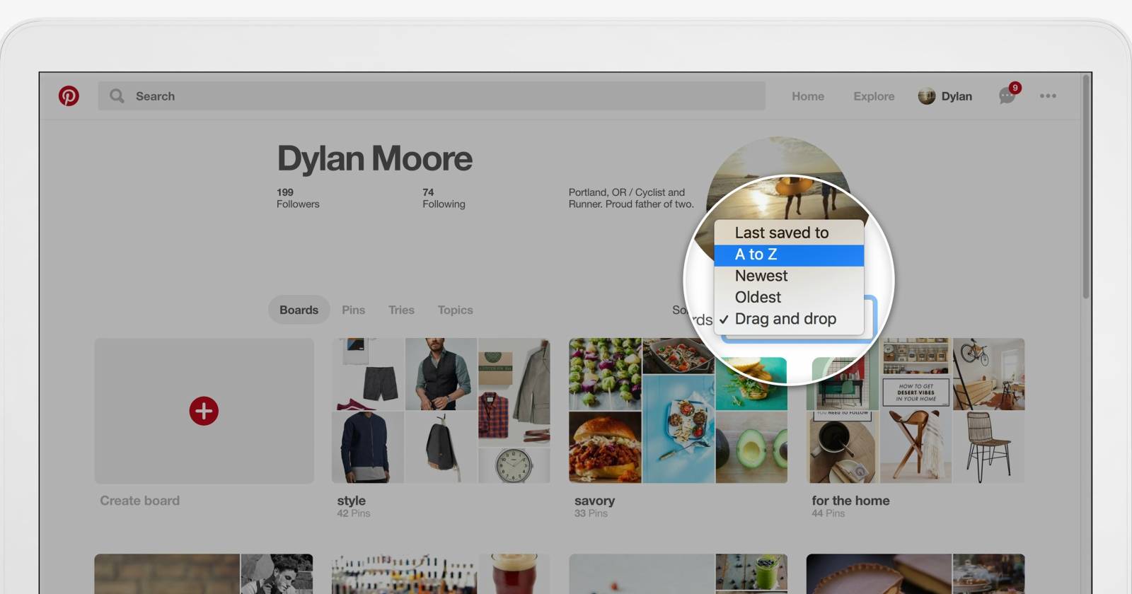Click the Pinterest logo icon
This screenshot has width=1132, height=594.
click(x=69, y=95)
